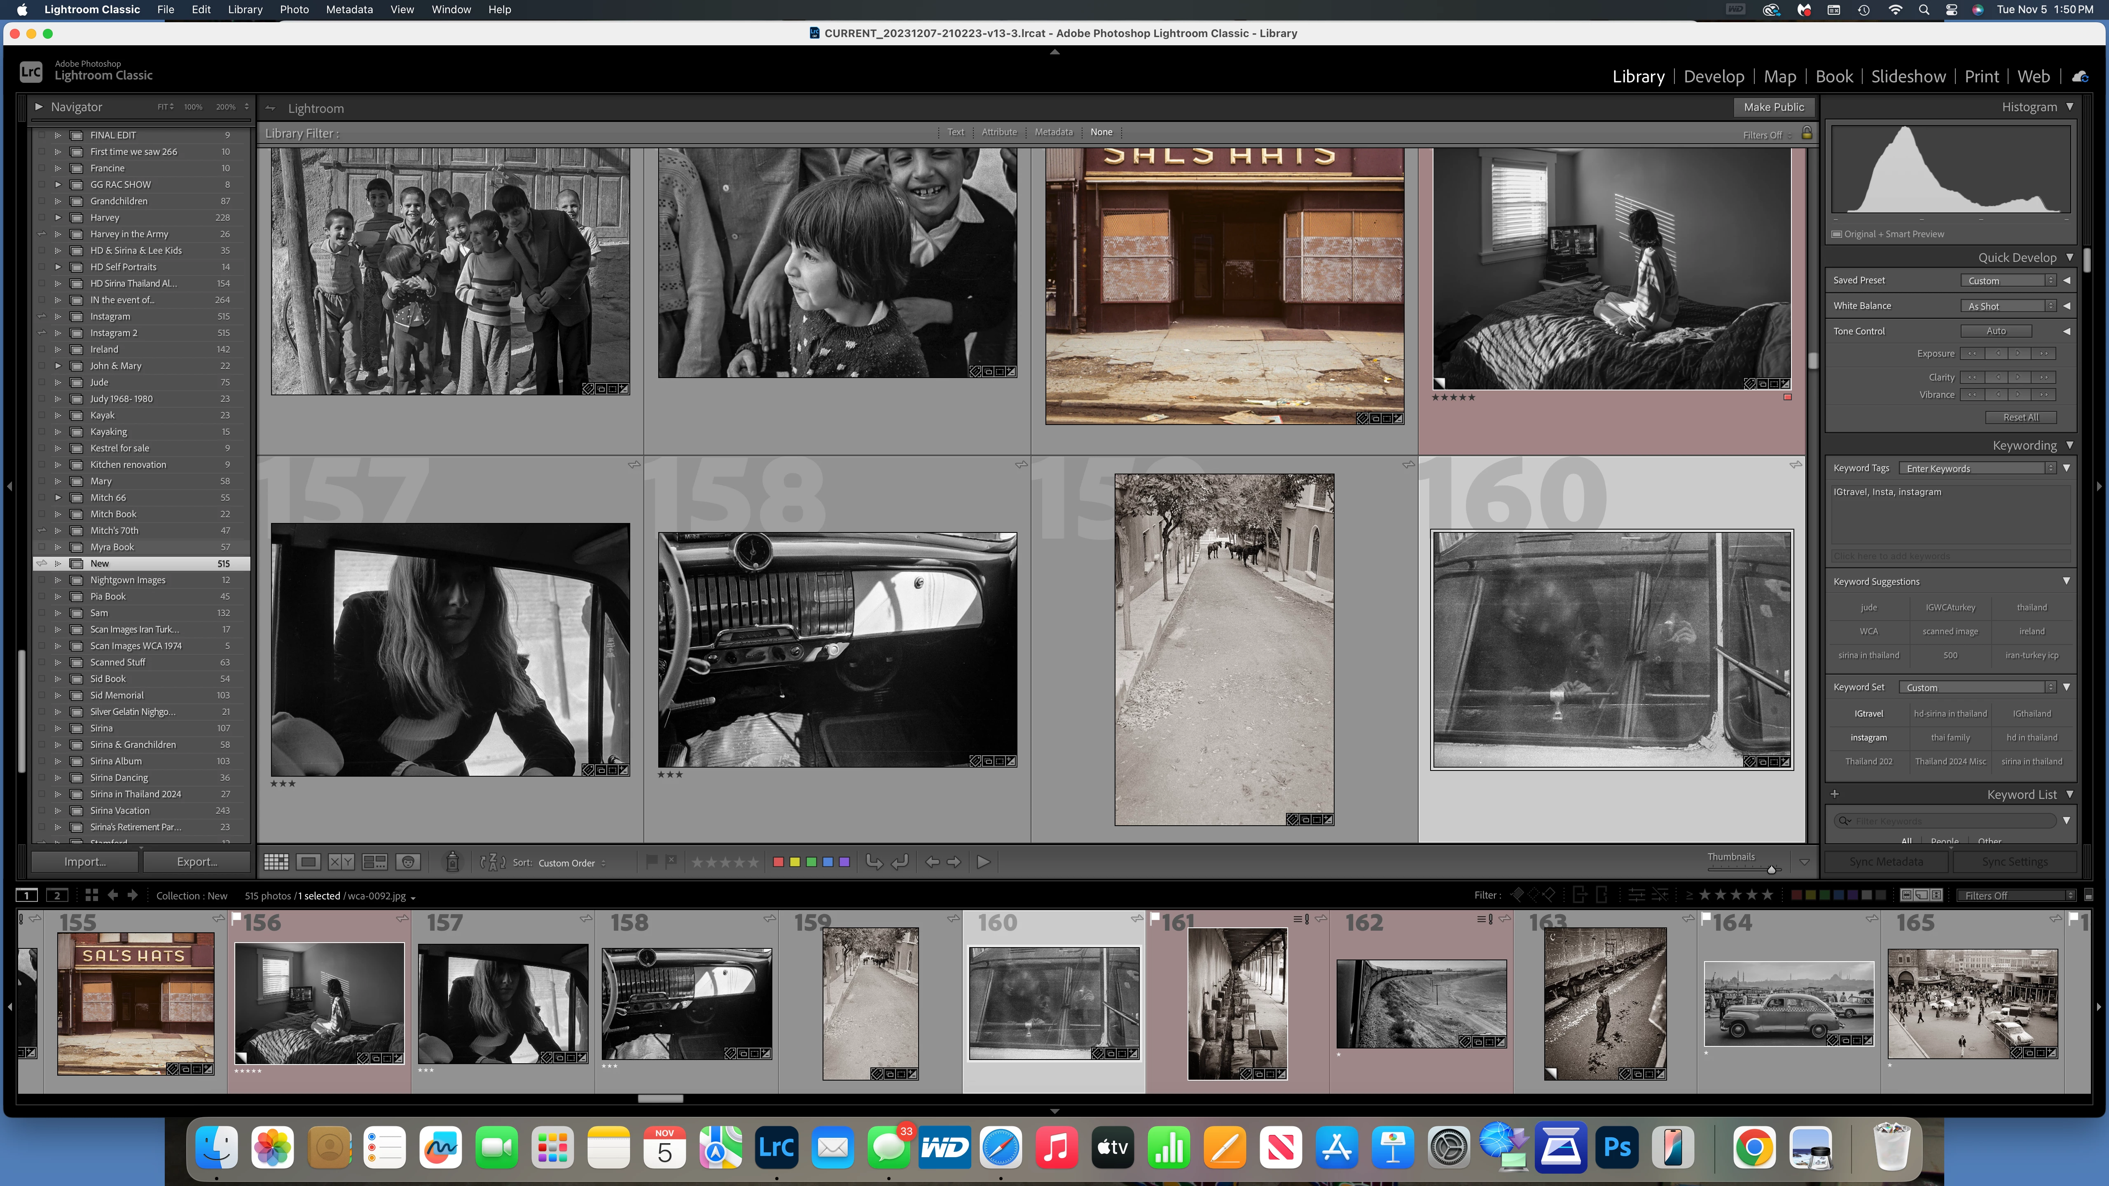Click the rotate photo counterclockwise arrow
The width and height of the screenshot is (2109, 1186).
point(874,862)
